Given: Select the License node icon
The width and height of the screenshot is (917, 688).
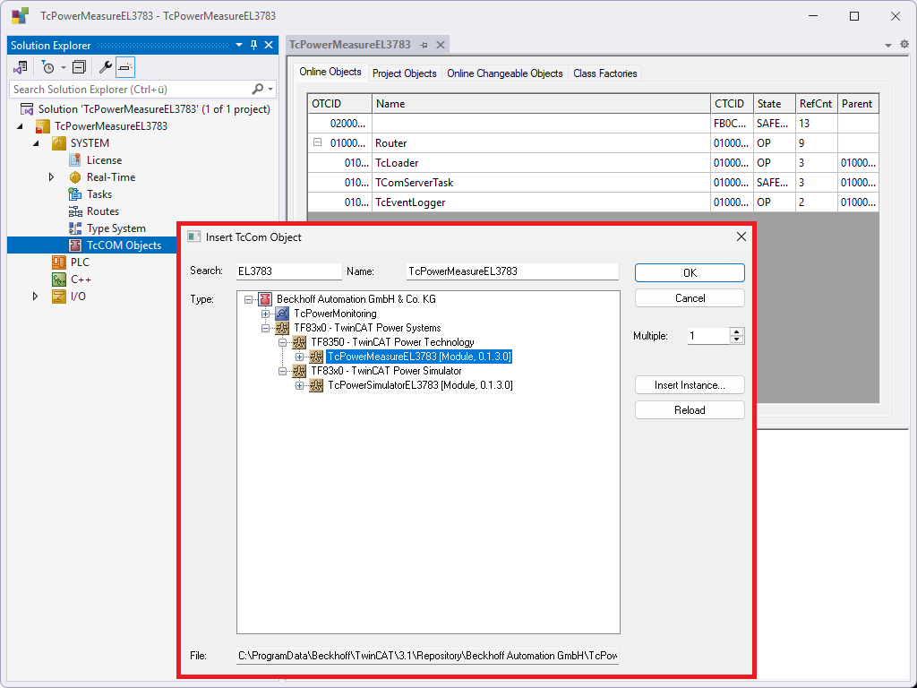Looking at the screenshot, I should click(75, 159).
